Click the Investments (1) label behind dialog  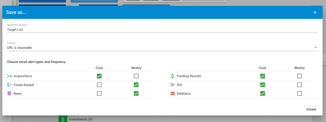point(81,119)
